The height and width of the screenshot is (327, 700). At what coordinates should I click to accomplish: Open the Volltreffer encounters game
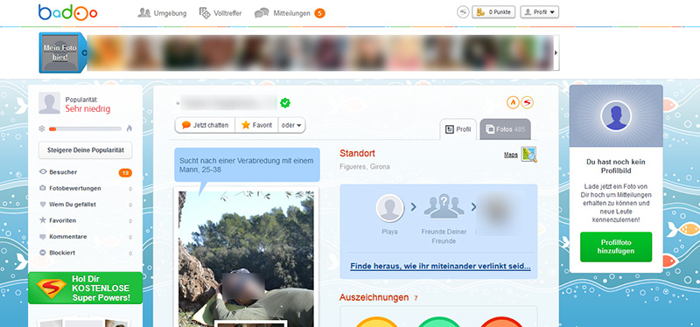point(220,13)
